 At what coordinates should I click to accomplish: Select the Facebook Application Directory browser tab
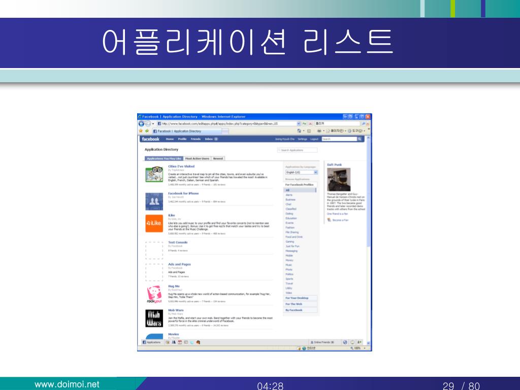coord(187,131)
